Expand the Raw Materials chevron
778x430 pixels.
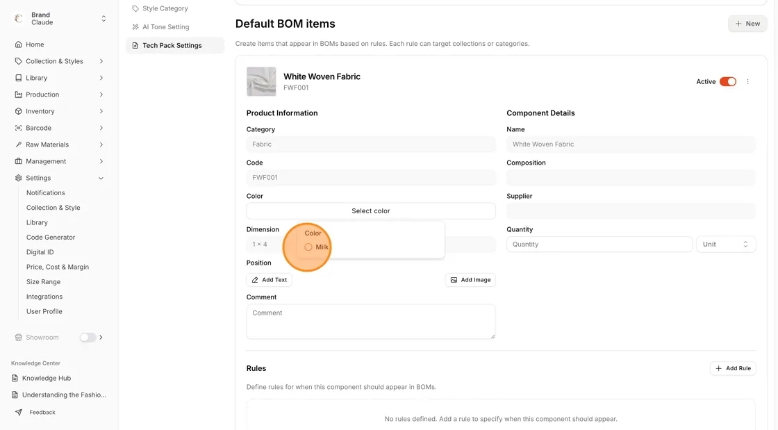[101, 144]
